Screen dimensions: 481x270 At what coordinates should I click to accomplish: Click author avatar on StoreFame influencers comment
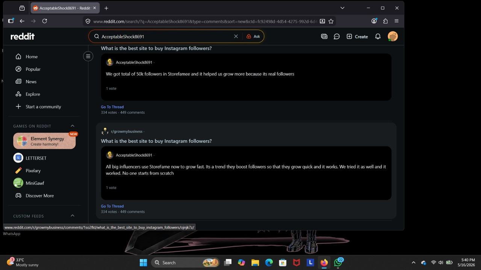(x=110, y=155)
